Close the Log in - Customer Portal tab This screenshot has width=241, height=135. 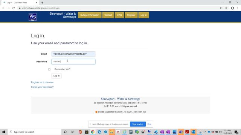37,3
